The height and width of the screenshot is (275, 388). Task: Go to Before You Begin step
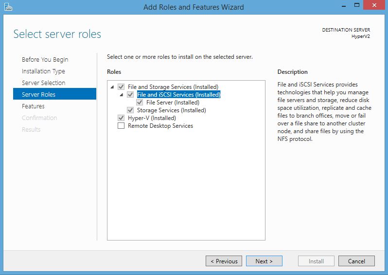[45, 59]
